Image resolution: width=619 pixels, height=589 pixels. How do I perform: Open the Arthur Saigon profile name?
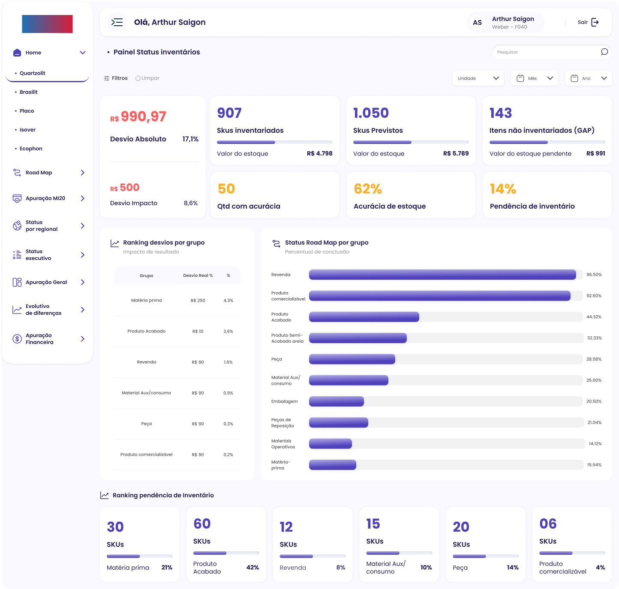[513, 19]
